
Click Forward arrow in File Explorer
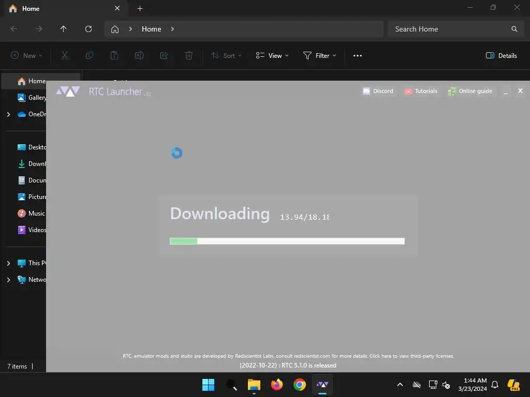tap(39, 29)
